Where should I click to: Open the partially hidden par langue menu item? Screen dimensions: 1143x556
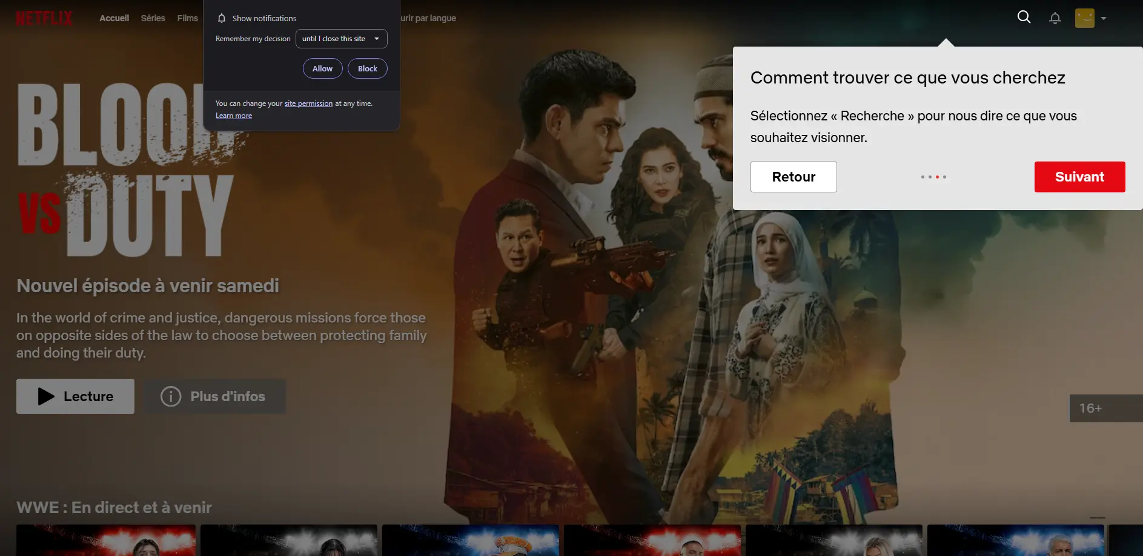click(428, 18)
